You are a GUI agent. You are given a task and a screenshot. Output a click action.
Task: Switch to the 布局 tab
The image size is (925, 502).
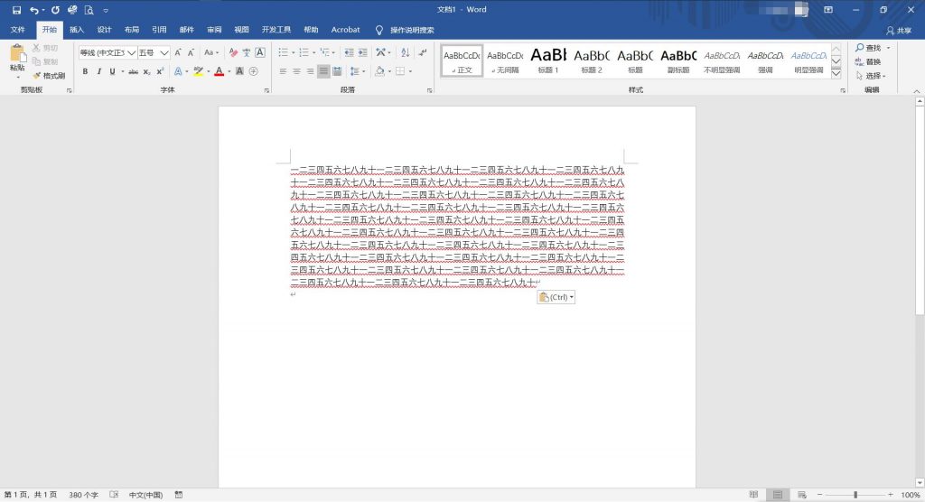pos(132,30)
